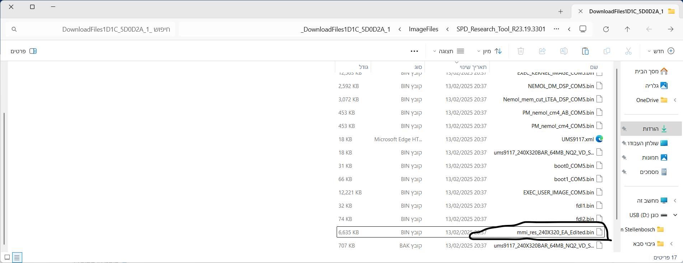Click SPD_Research_Tool_R23.19.3301 breadcrumb
The width and height of the screenshot is (683, 263).
pos(501,29)
